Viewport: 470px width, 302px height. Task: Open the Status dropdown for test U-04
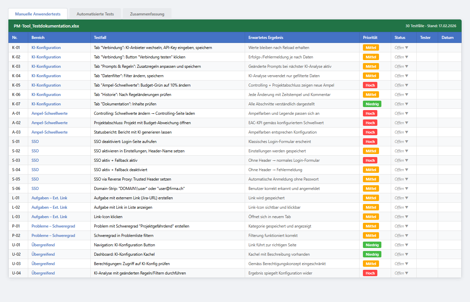tap(402, 273)
